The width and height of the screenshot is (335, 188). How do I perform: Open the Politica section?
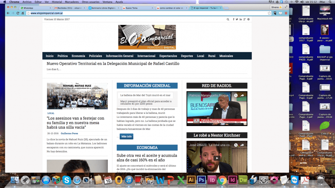tap(63, 56)
